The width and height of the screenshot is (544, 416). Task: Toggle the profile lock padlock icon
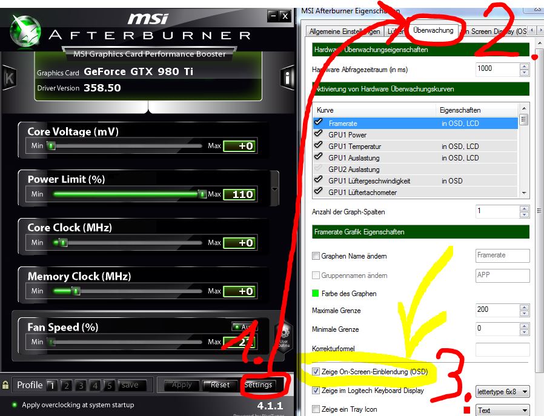5,385
